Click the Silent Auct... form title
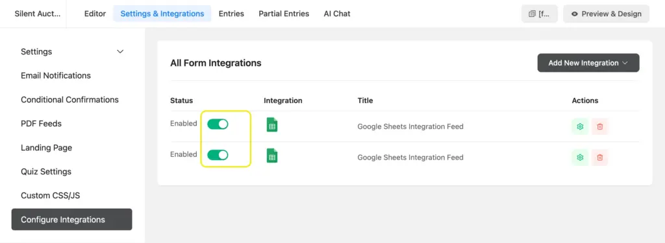Image resolution: width=665 pixels, height=243 pixels. click(x=37, y=14)
